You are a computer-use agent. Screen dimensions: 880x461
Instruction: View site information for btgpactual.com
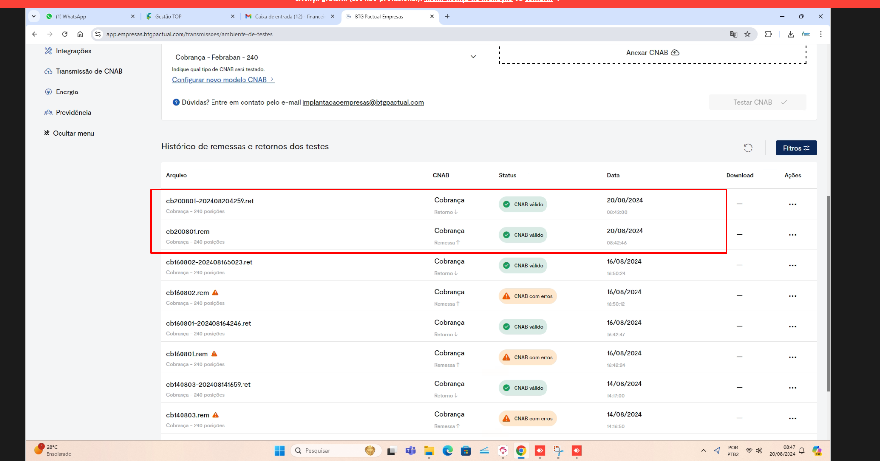pyautogui.click(x=98, y=34)
